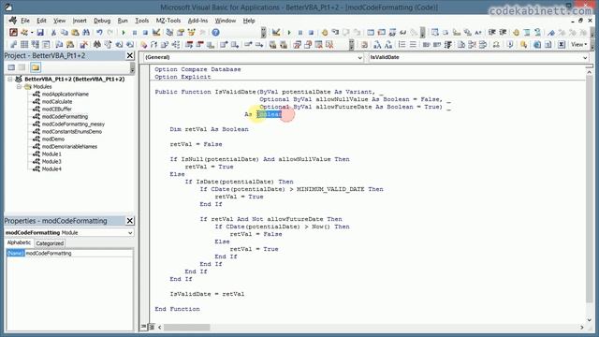
Task: Click the Copy icon in Standard toolbar
Action: (x=65, y=33)
